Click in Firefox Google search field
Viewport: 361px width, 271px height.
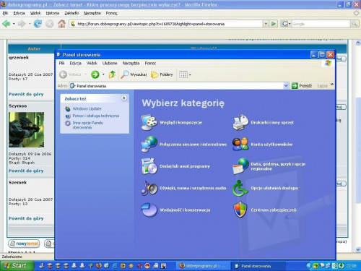pyautogui.click(x=321, y=24)
